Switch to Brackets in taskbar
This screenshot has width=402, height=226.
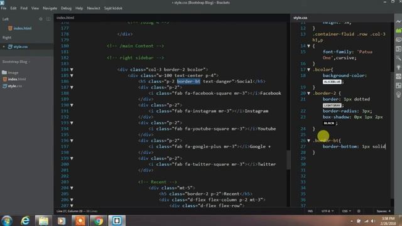tap(117, 220)
